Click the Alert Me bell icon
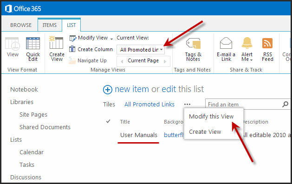This screenshot has width=292, height=184. point(247,43)
